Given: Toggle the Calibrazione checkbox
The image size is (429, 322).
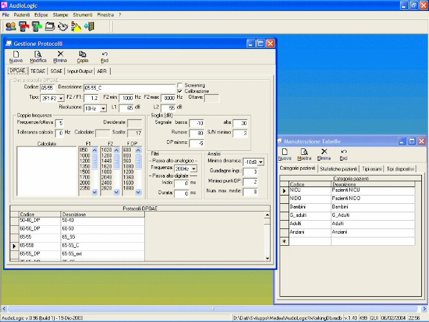Looking at the screenshot, I should 180,91.
